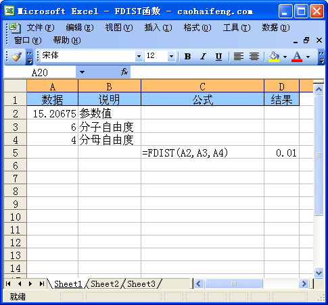Open the font size dropdown
This screenshot has height=305, width=328.
click(x=171, y=56)
